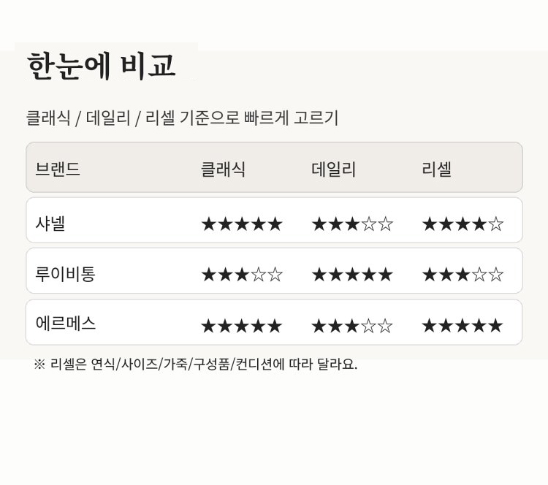The width and height of the screenshot is (548, 485).
Task: Click 에르메스's 클래식 five-star rating
Action: [x=241, y=326]
